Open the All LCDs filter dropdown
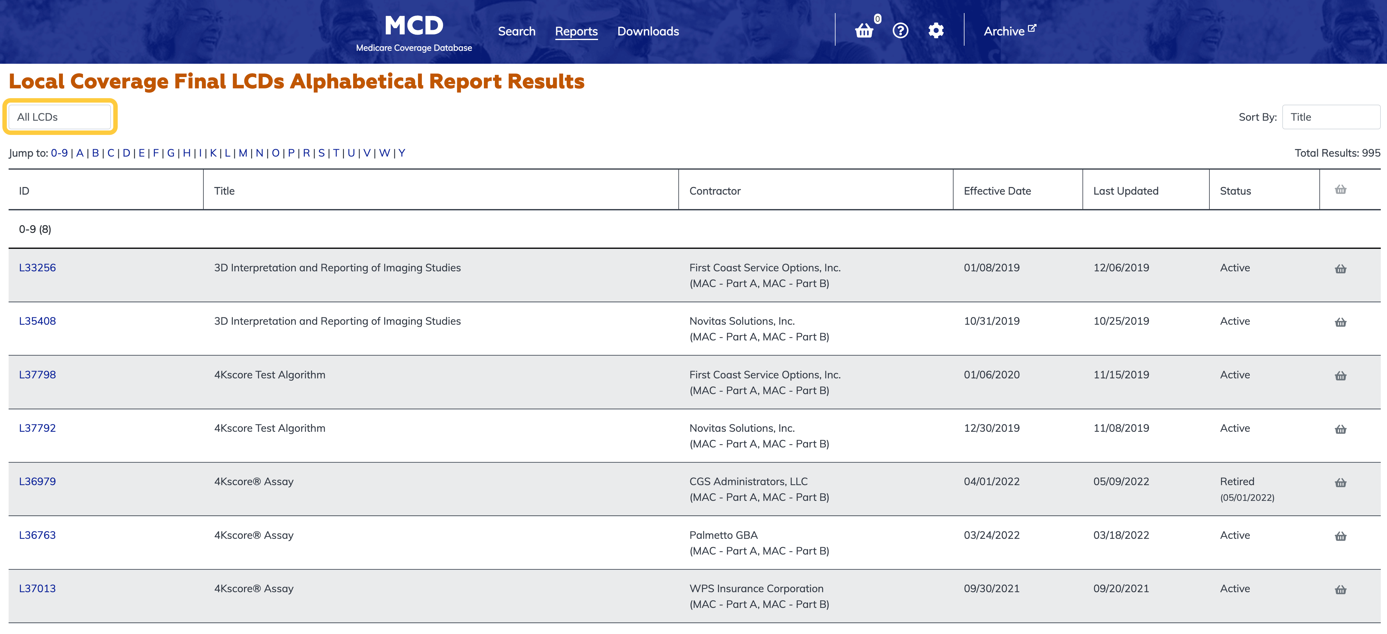The image size is (1387, 634). (60, 117)
